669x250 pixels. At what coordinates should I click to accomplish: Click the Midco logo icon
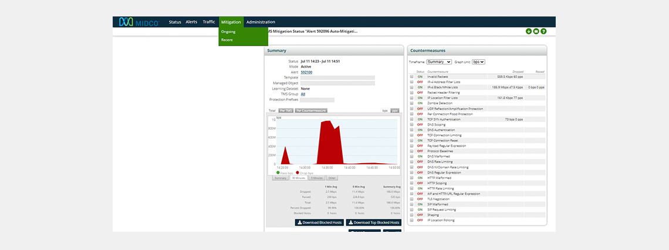click(126, 22)
